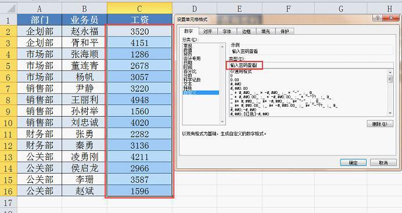Click the name cell 王丽利
402x213 pixels.
(84, 100)
